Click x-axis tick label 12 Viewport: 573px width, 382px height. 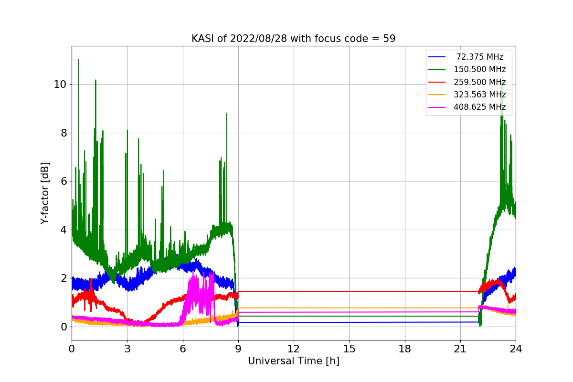pyautogui.click(x=294, y=349)
